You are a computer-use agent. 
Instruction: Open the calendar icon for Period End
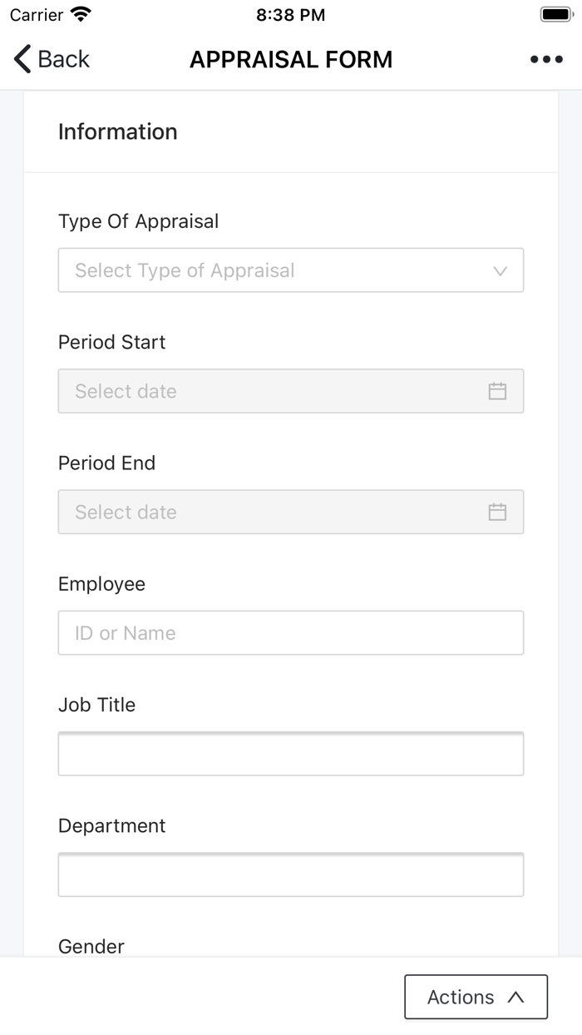tap(497, 512)
